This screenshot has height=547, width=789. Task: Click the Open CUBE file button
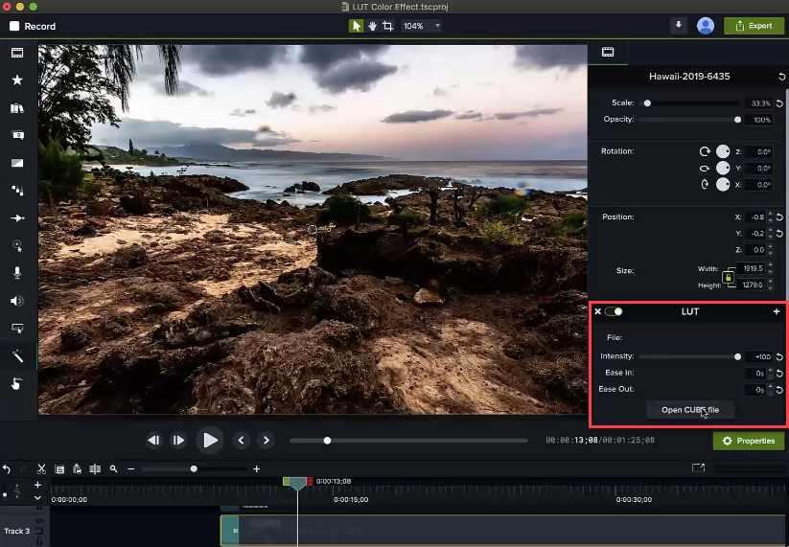[x=689, y=410]
